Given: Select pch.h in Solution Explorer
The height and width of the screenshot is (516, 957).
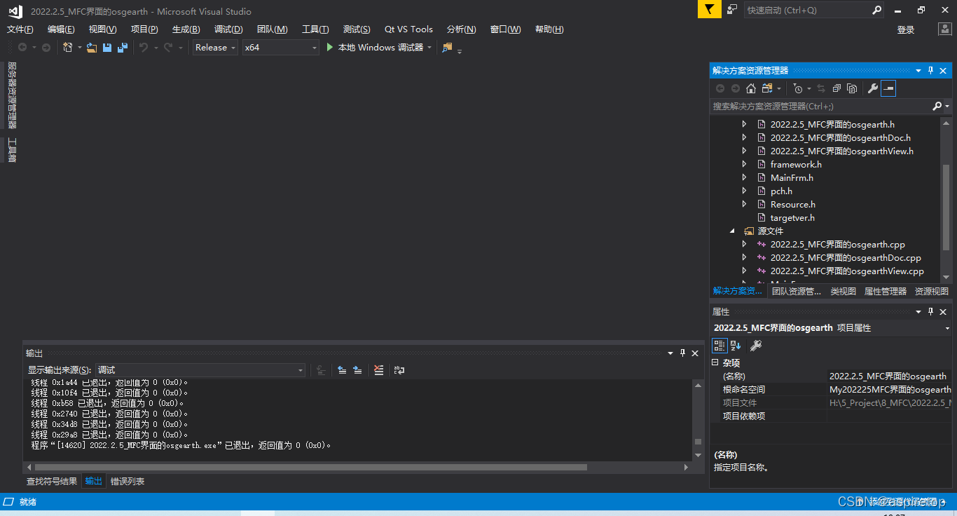Looking at the screenshot, I should (781, 191).
